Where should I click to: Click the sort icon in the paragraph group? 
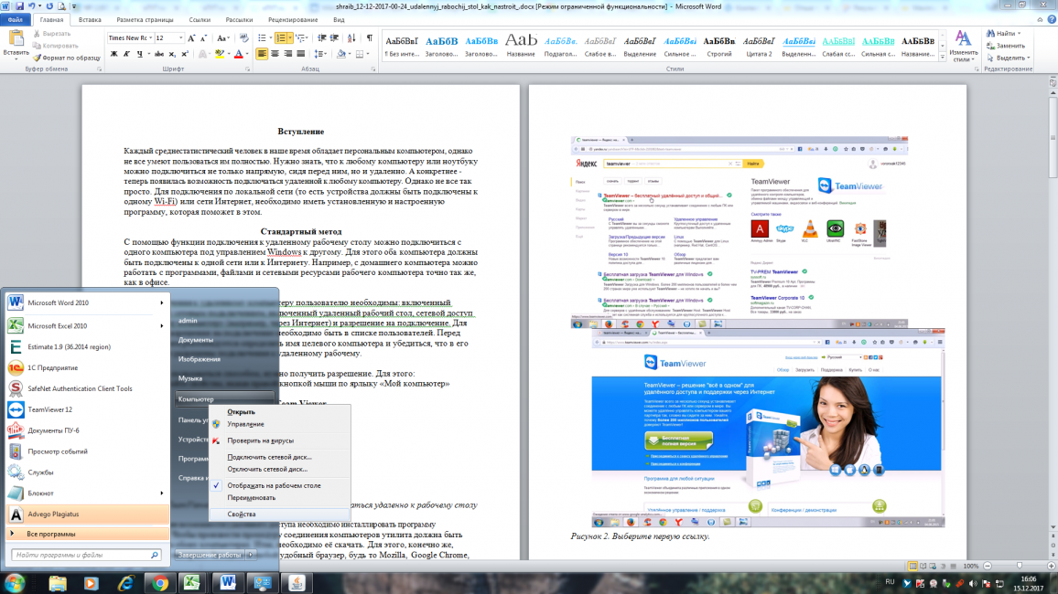pyautogui.click(x=351, y=38)
